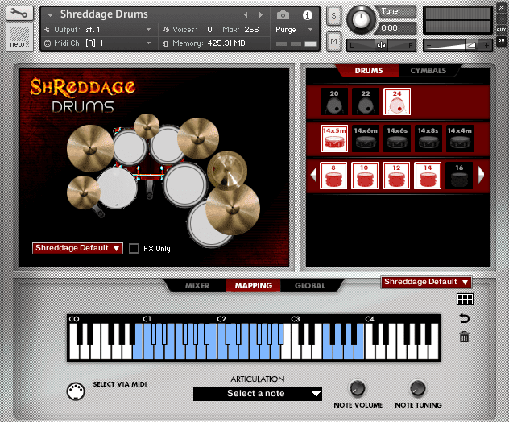This screenshot has height=422, width=509.
Task: Click the C4 key on keyboard
Action: [370, 352]
